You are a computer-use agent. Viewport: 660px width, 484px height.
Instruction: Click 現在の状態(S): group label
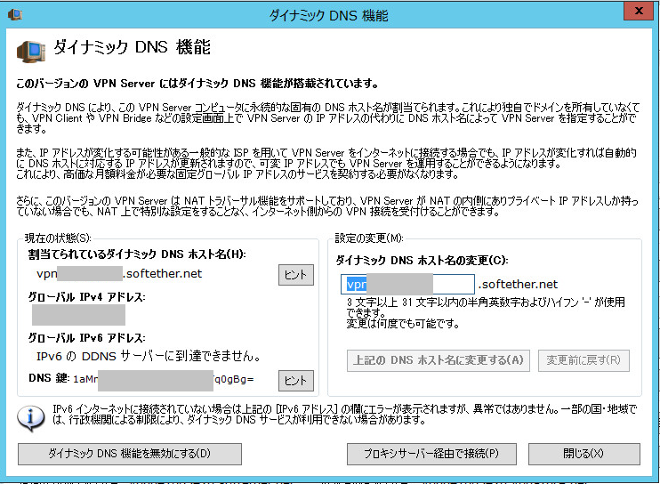58,238
